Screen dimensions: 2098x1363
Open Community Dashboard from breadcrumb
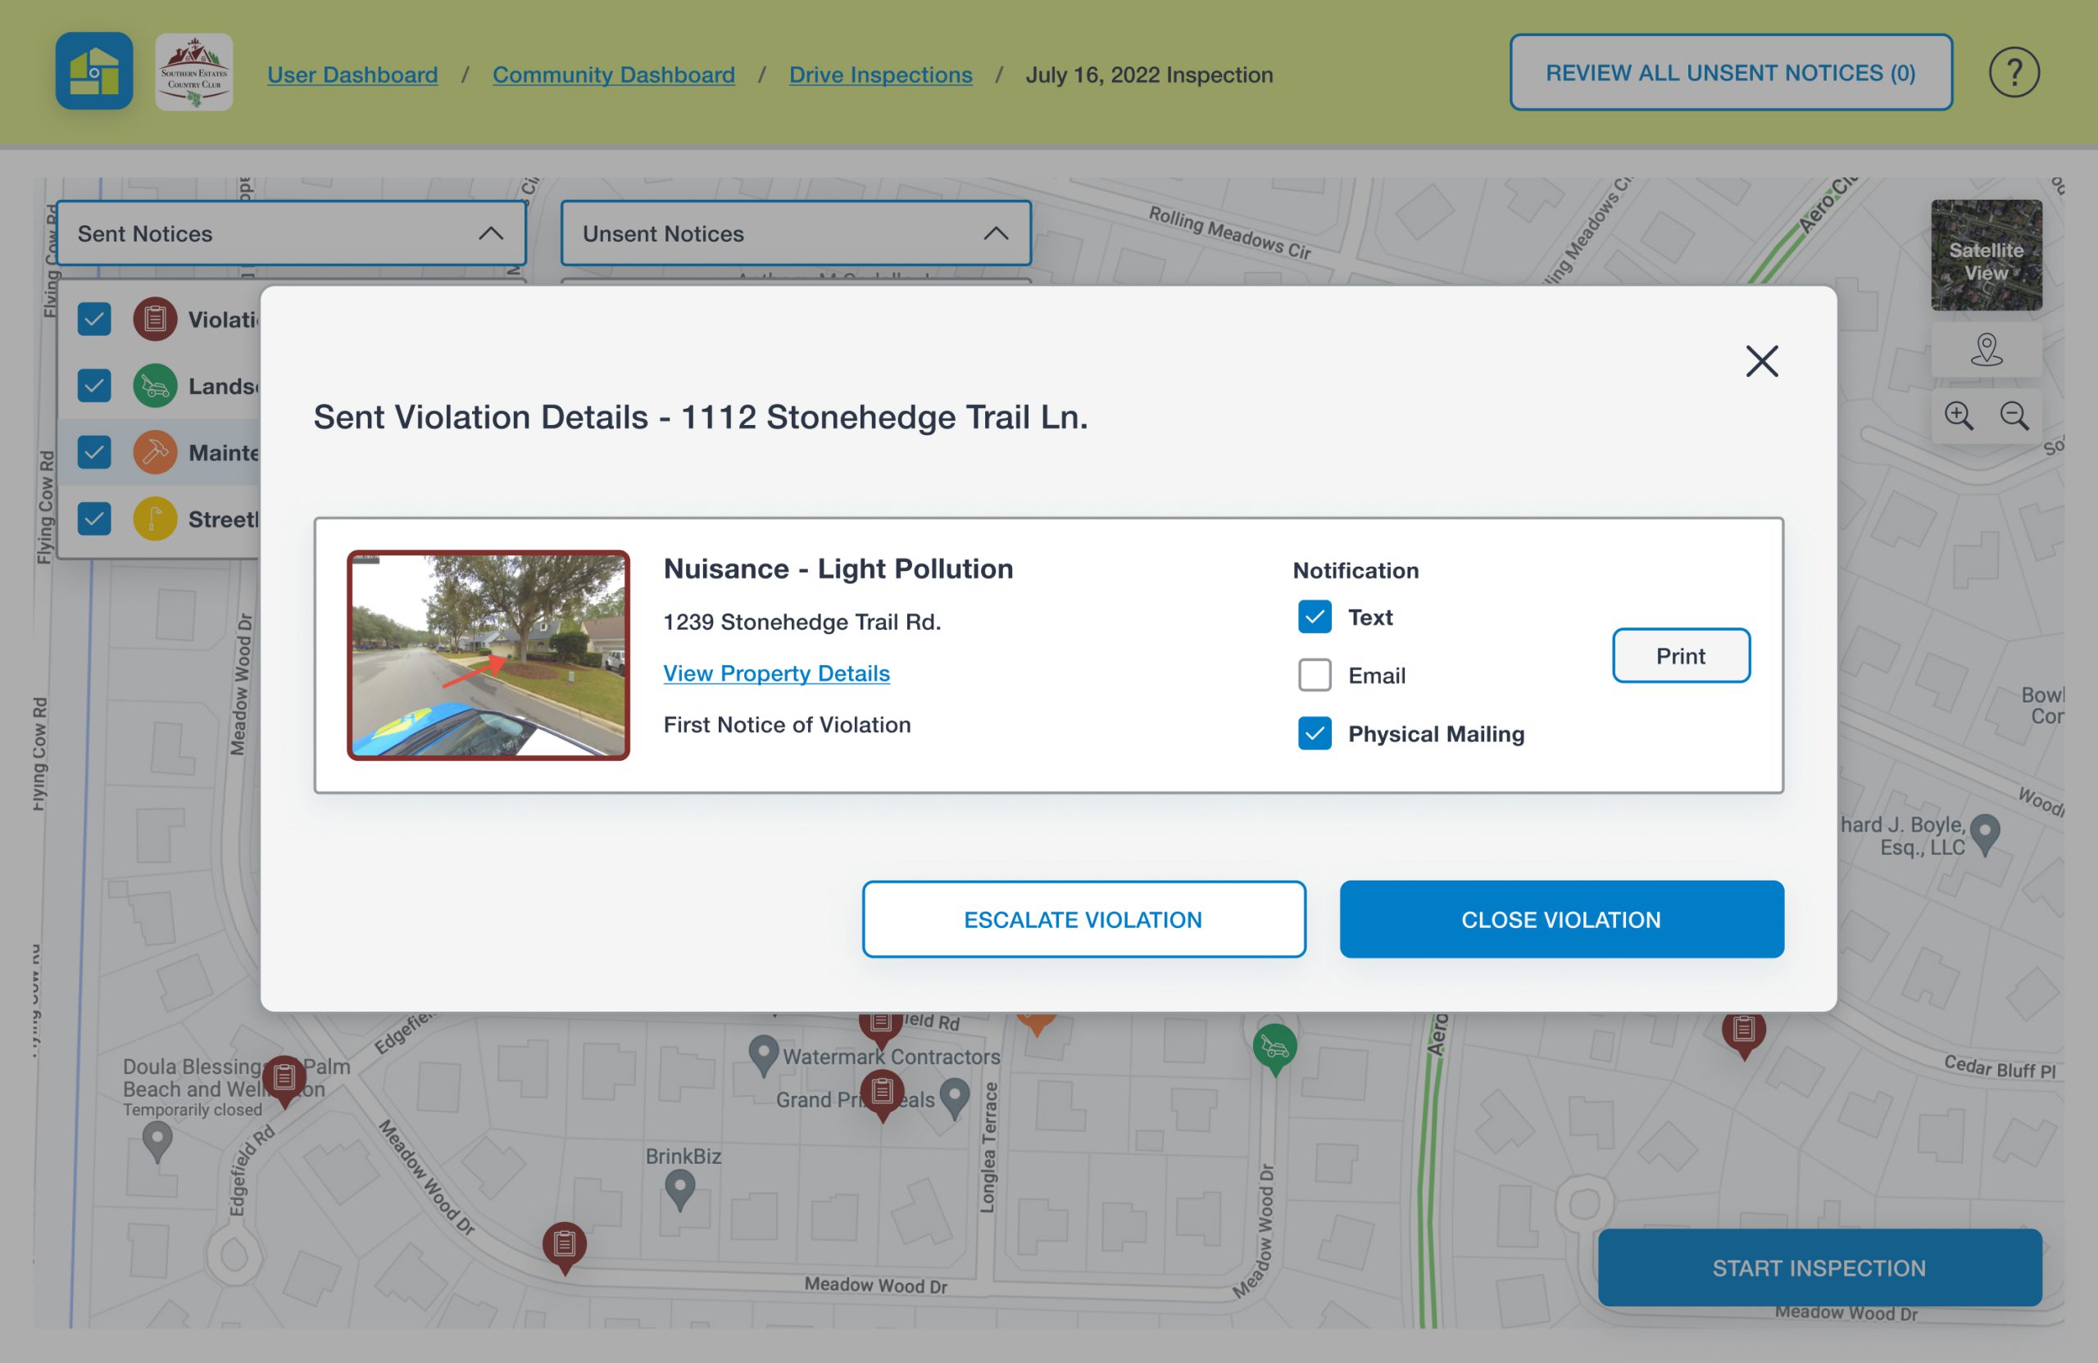click(613, 74)
